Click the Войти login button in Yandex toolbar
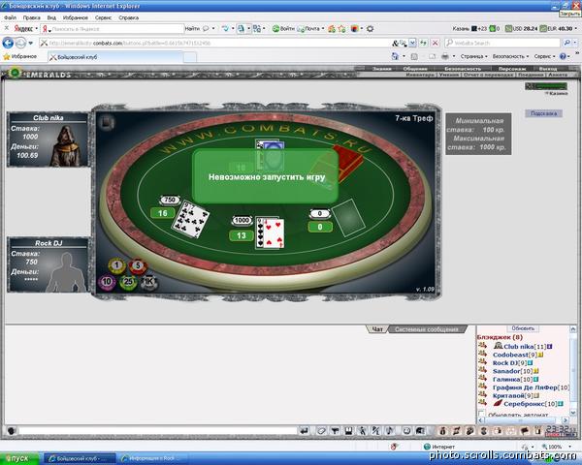The width and height of the screenshot is (582, 465). click(283, 28)
